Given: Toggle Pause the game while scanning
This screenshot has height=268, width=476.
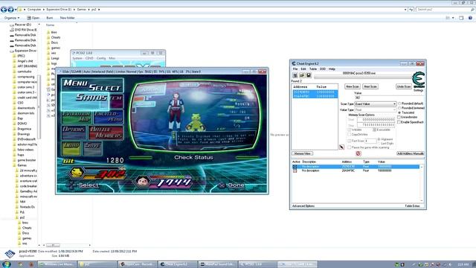Looking at the screenshot, I should (350, 147).
